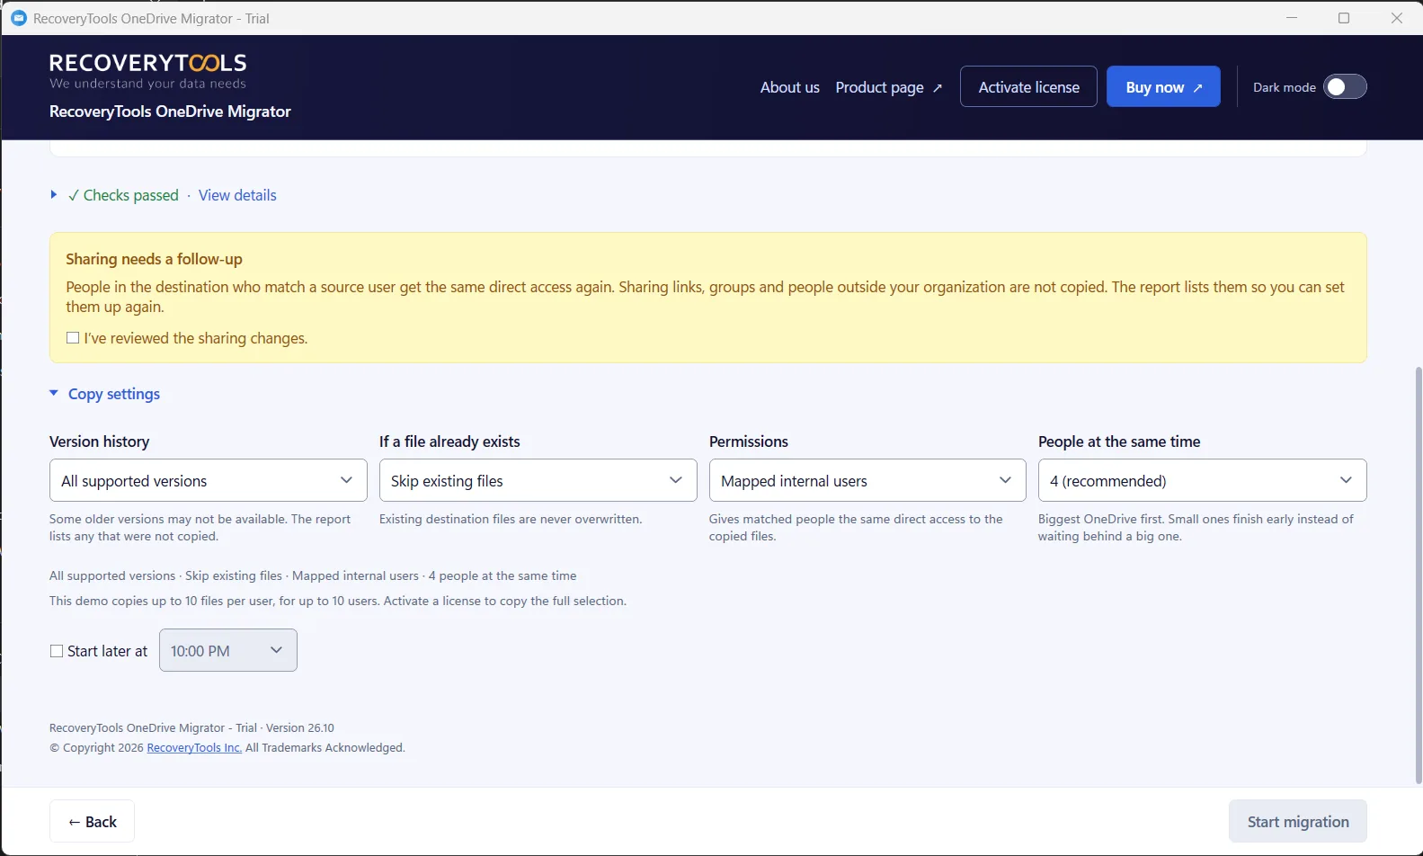Click the "RecoveryTools OneDrive Migrator" header title
Image resolution: width=1423 pixels, height=856 pixels.
click(170, 111)
